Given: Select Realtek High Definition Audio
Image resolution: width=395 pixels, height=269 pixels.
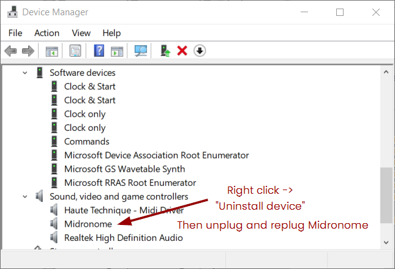Looking at the screenshot, I should (x=123, y=238).
